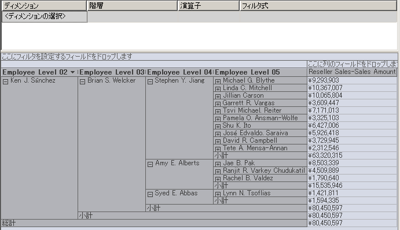The width and height of the screenshot is (400, 230).
Task: Click the ¥10,367,007 value cell
Action: click(352, 88)
